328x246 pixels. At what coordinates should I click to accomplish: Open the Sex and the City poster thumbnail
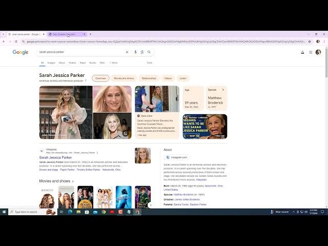pyautogui.click(x=47, y=197)
